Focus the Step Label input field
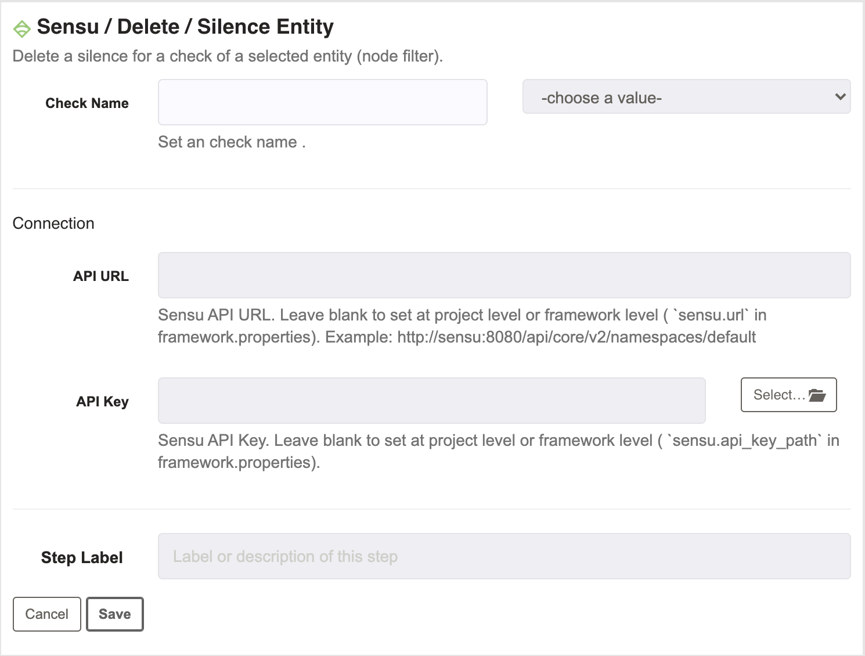 (x=504, y=556)
